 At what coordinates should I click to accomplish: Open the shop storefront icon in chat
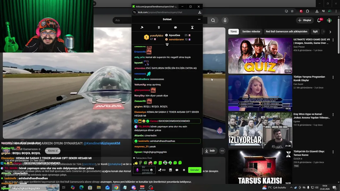coord(171,170)
